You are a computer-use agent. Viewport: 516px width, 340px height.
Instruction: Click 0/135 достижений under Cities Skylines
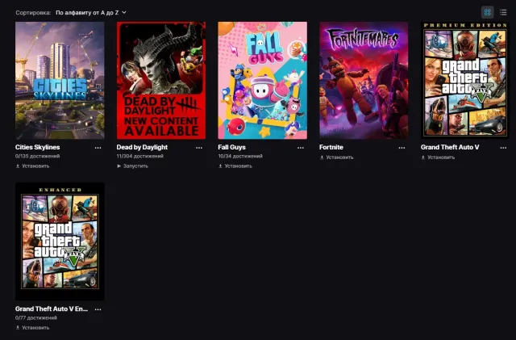38,156
